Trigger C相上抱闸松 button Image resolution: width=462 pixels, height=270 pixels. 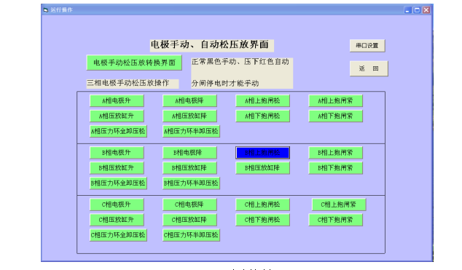(262, 205)
